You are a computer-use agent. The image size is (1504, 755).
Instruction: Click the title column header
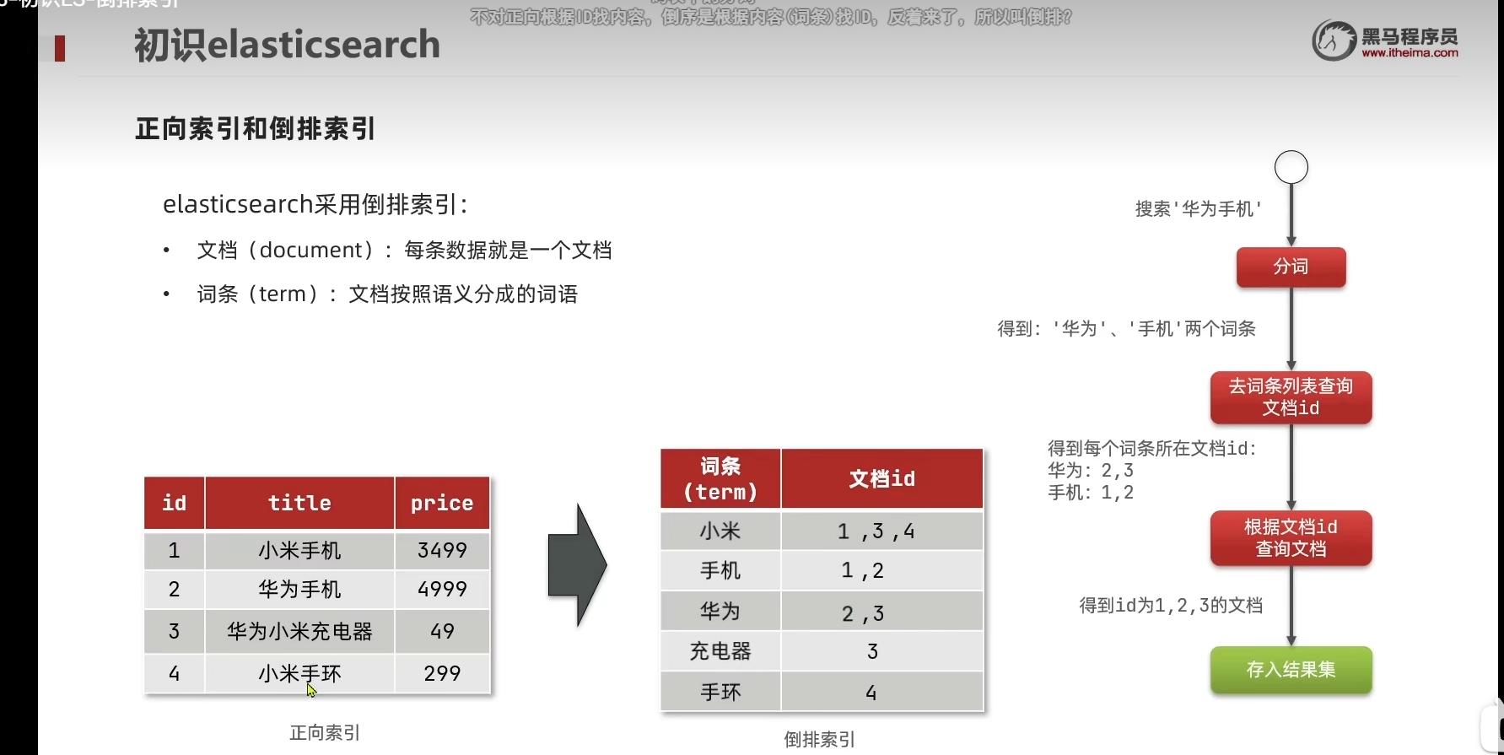[x=299, y=504]
